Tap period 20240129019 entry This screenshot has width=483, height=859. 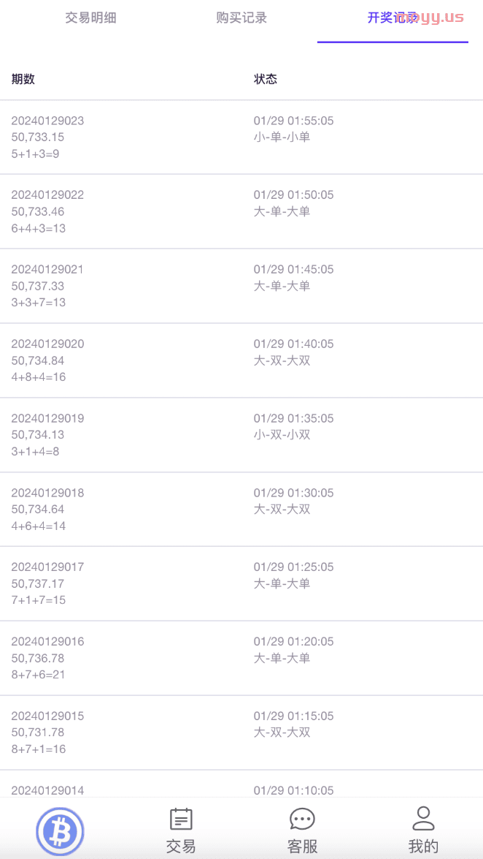point(241,435)
